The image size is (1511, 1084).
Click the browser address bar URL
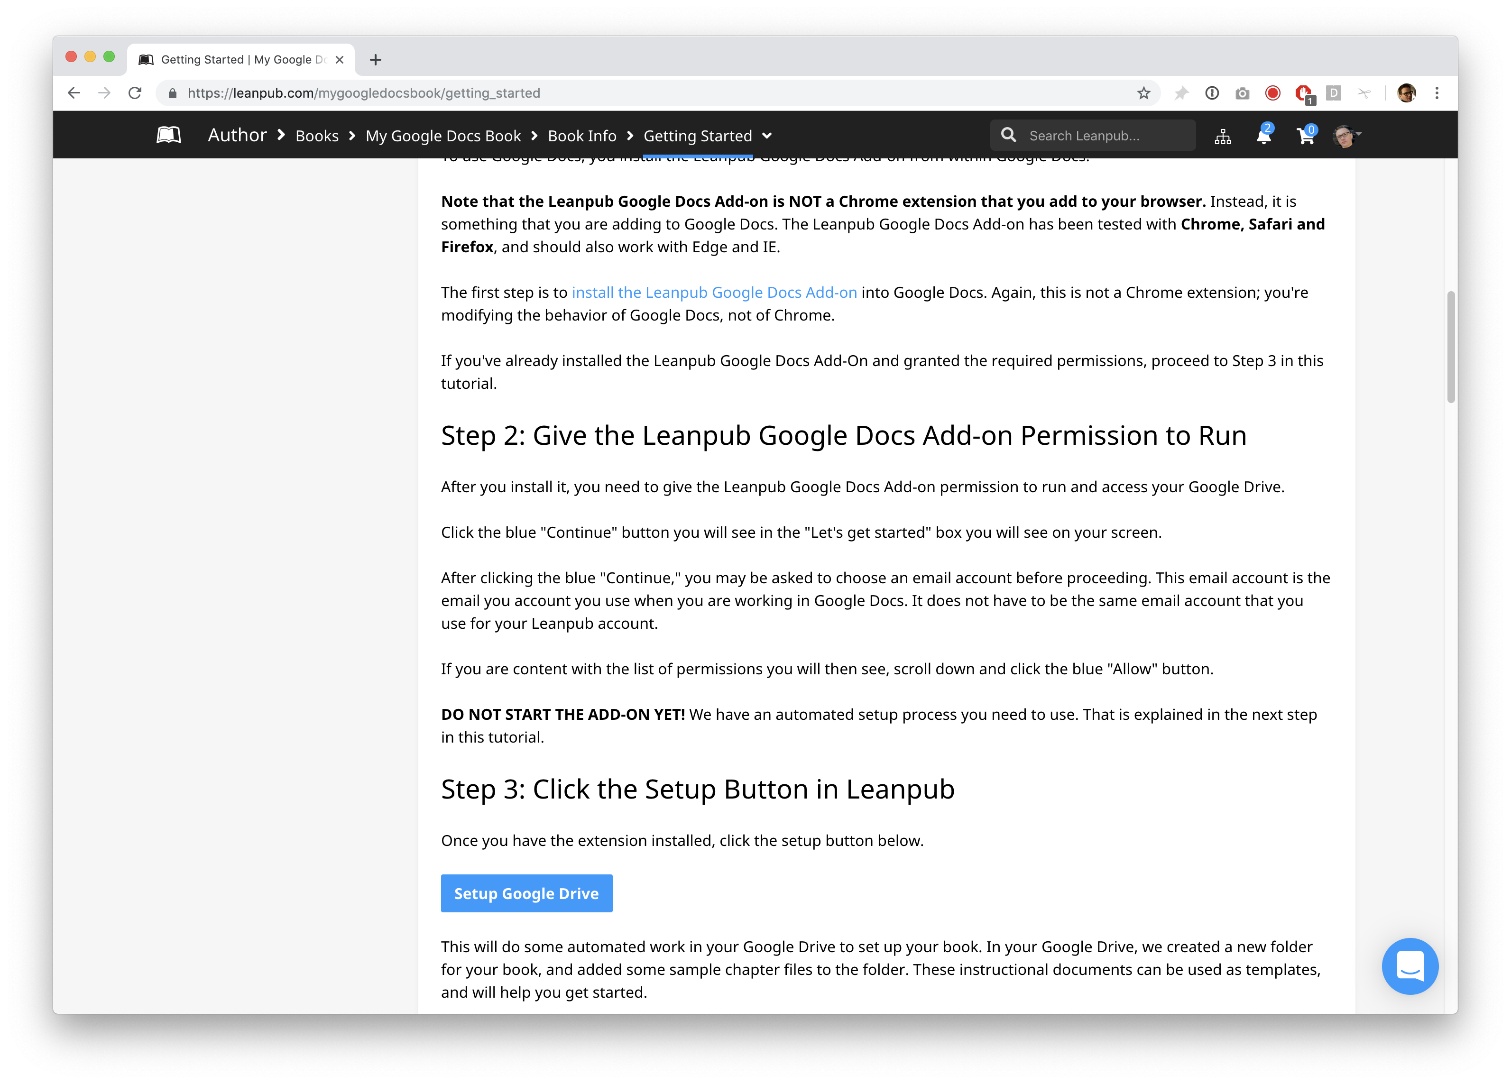tap(364, 93)
